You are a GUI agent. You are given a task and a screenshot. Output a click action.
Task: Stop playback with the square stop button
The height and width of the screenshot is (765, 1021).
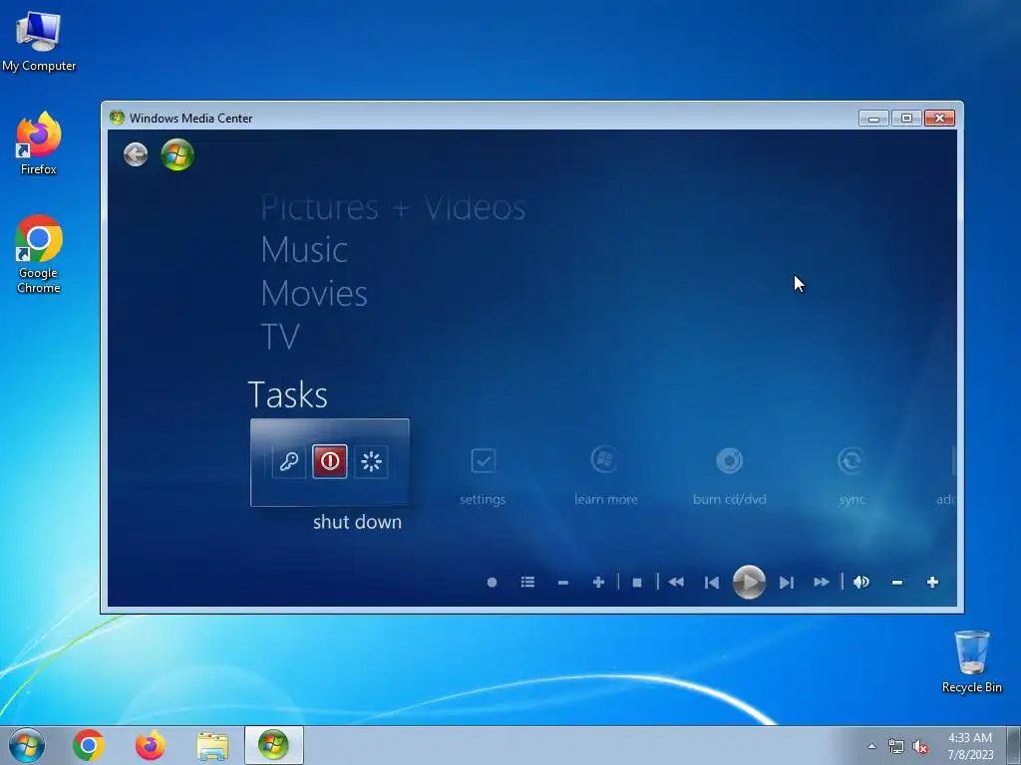(637, 582)
